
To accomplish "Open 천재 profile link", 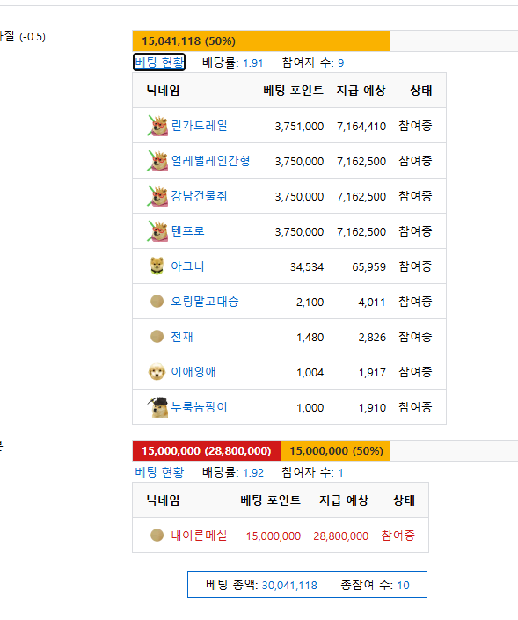I will tap(182, 337).
